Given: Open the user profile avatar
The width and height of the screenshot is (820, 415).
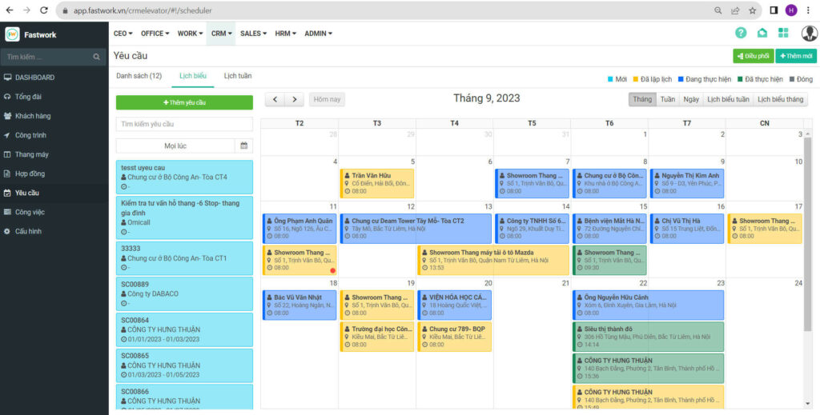Looking at the screenshot, I should tap(809, 34).
